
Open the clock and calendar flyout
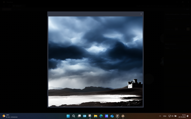[x=182, y=116]
